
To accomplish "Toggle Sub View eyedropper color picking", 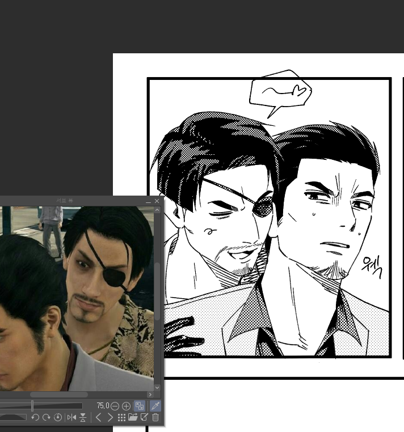I will point(155,406).
